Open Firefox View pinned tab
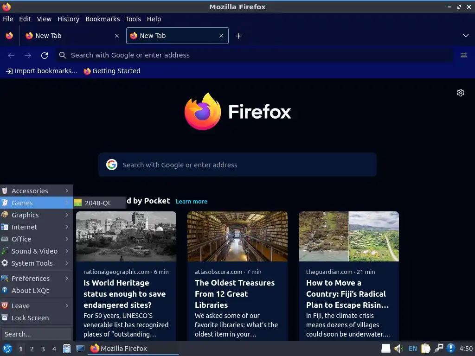Image resolution: width=475 pixels, height=356 pixels. (x=9, y=36)
